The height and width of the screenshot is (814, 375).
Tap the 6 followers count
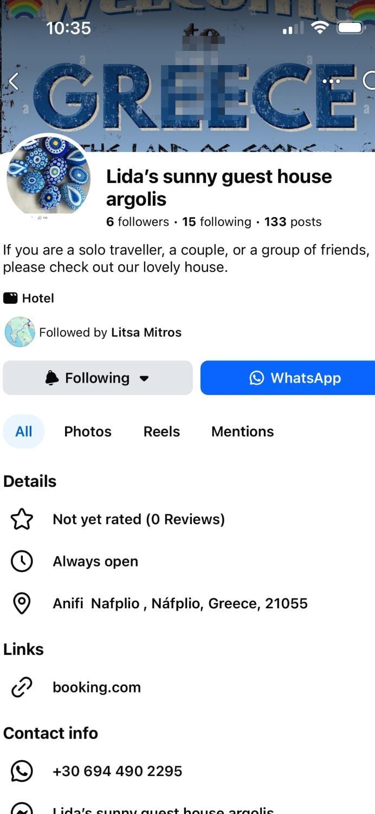coord(138,222)
